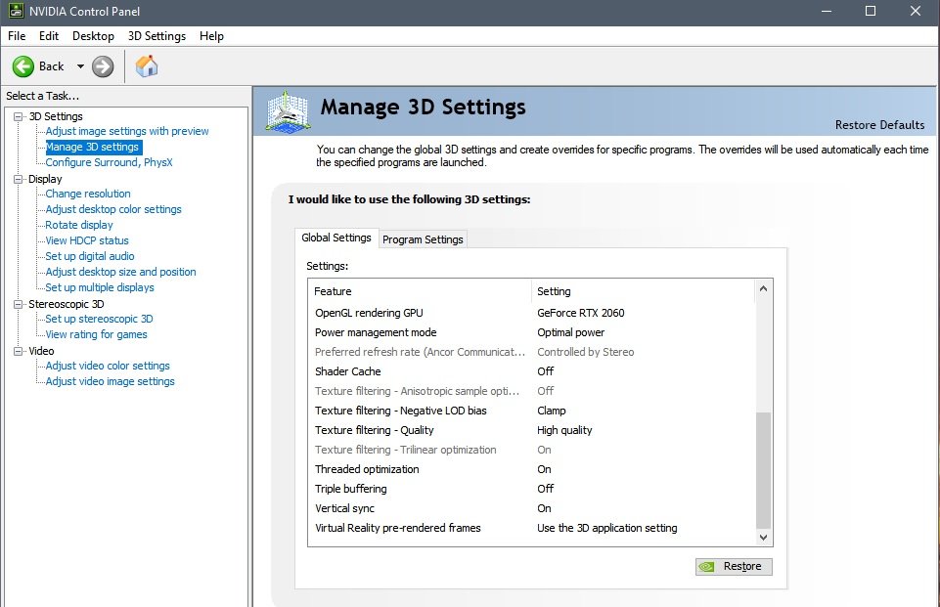Viewport: 940px width, 607px height.
Task: Select the Vertical sync row
Action: (x=532, y=508)
